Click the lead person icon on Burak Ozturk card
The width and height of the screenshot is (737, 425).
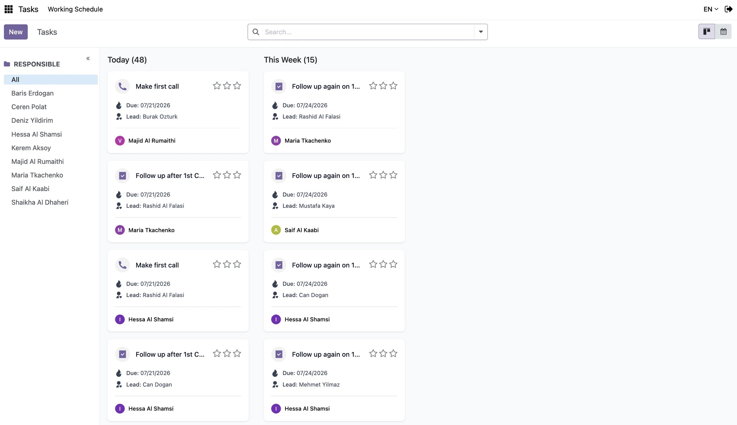(x=119, y=117)
